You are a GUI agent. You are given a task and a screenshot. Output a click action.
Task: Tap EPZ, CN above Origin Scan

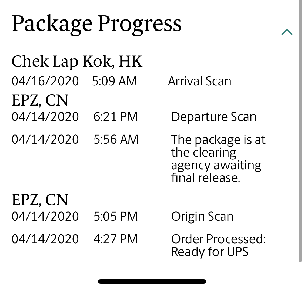pyautogui.click(x=40, y=200)
